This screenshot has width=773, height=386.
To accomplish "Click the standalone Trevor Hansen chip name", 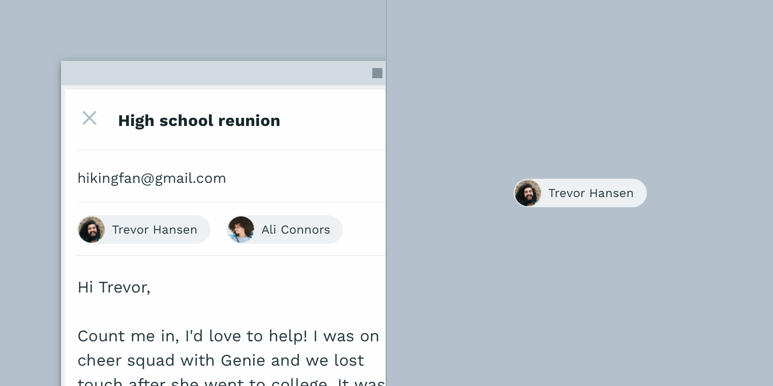I will coord(590,193).
